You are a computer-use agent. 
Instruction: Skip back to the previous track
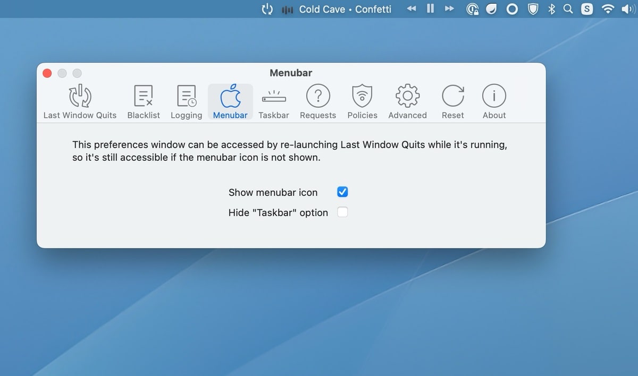click(x=411, y=8)
